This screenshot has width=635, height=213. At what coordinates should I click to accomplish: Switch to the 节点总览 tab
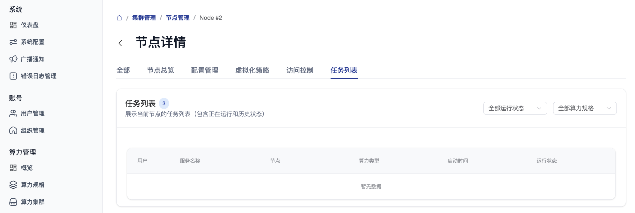tap(160, 70)
